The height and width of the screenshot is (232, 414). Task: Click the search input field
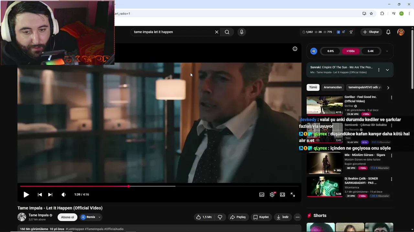tap(173, 32)
